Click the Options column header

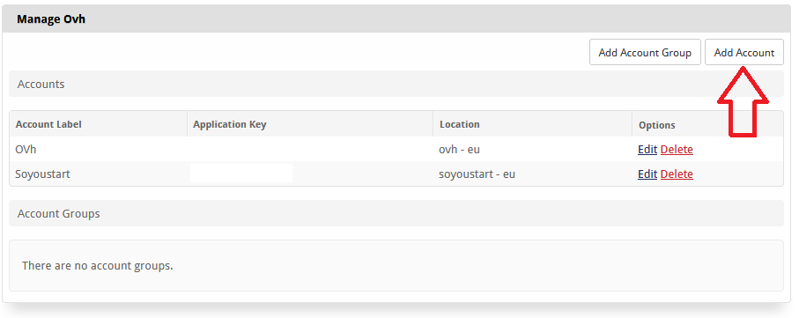point(657,125)
